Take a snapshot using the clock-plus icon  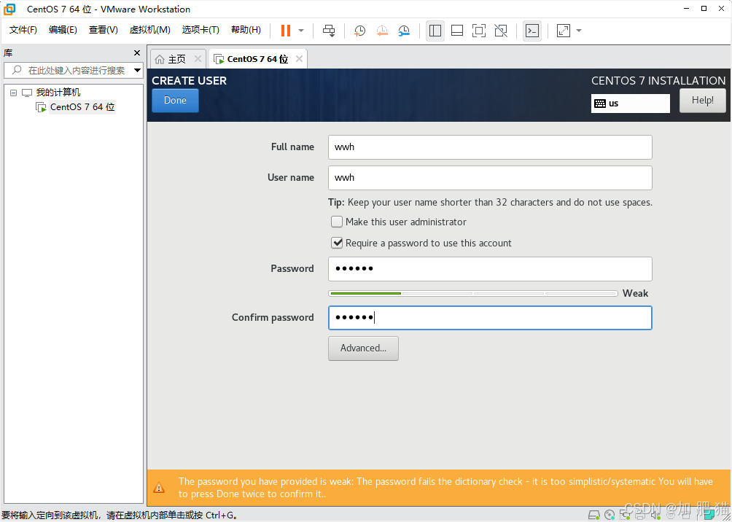point(359,31)
